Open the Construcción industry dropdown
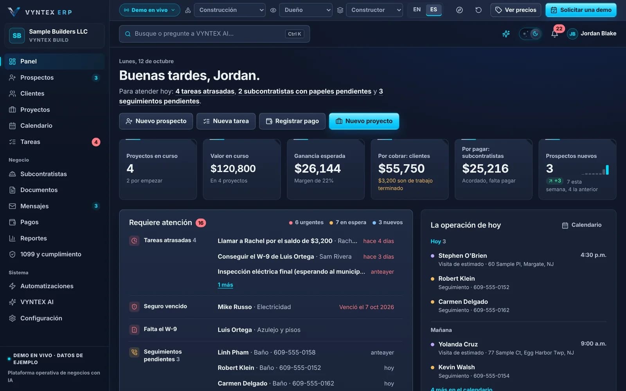Screen dimensions: 626x391 point(230,10)
